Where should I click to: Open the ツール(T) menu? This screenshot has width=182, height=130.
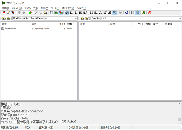(x=55, y=8)
